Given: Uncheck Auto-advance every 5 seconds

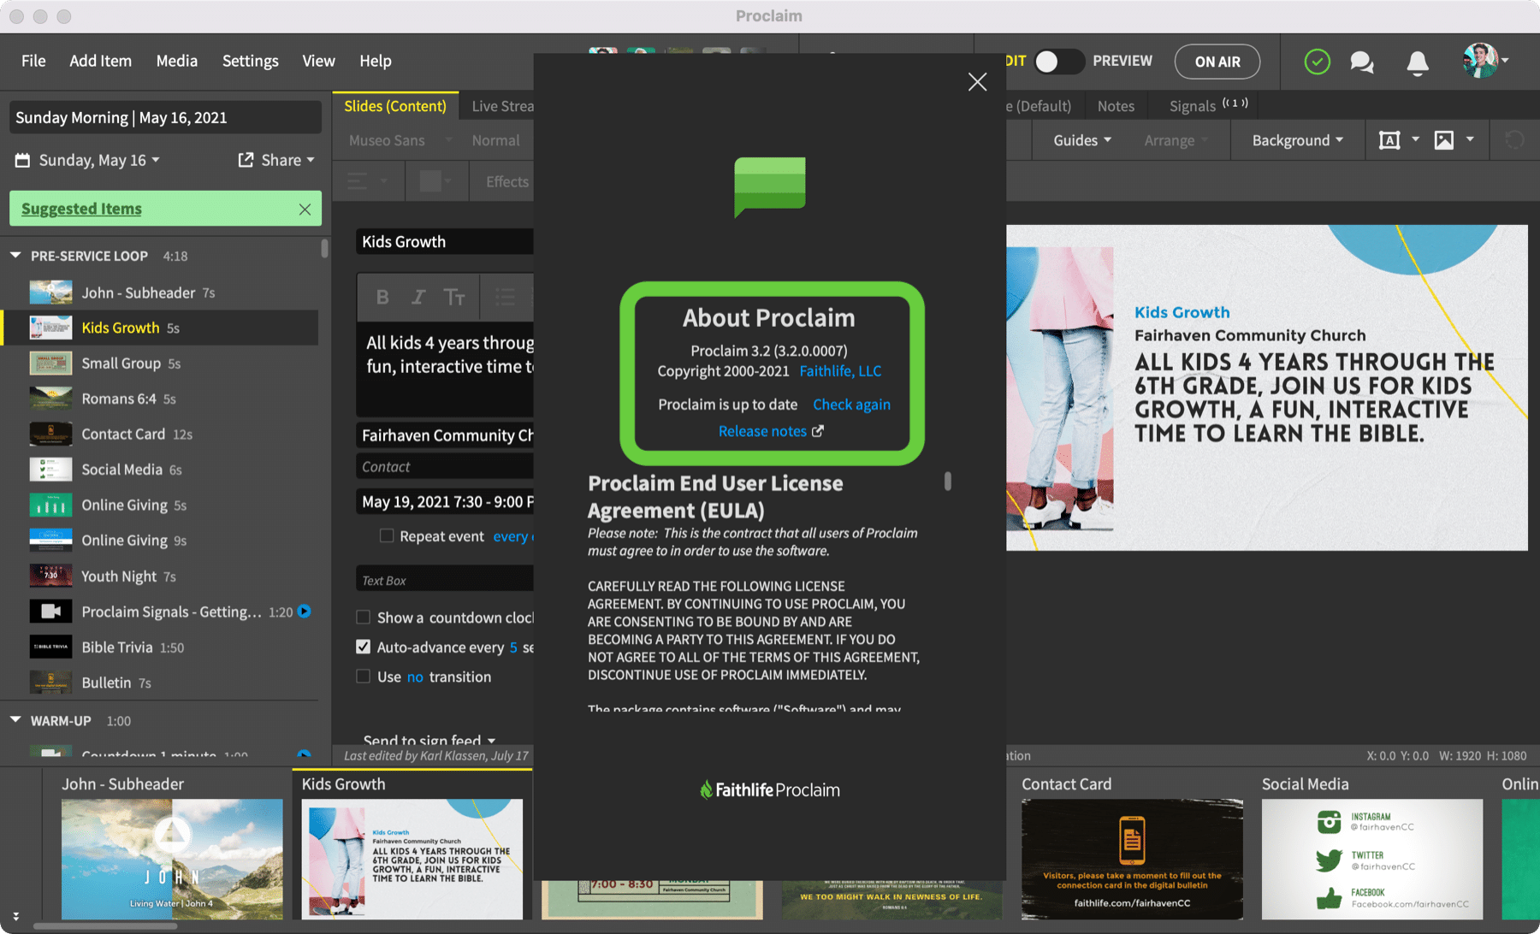Looking at the screenshot, I should click(363, 647).
